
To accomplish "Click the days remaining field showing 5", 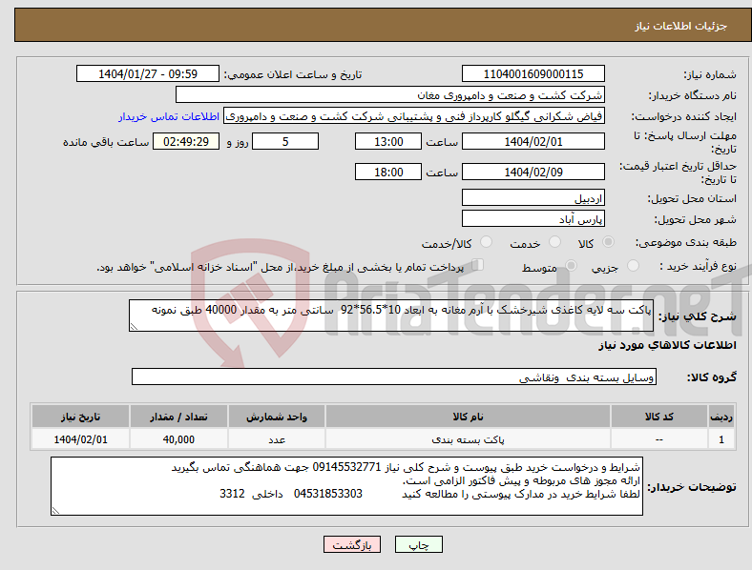I will tap(285, 141).
